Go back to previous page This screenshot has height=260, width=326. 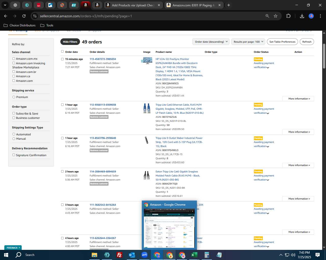pos(6,16)
